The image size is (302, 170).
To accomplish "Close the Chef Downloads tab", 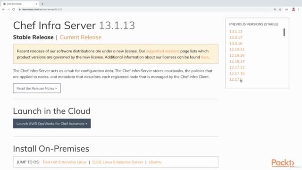I will pos(36,4).
